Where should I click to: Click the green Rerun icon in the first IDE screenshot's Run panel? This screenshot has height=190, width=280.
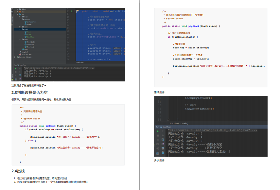[x=15, y=69]
